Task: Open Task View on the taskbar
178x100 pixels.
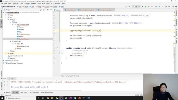Action: pyautogui.click(x=43, y=98)
